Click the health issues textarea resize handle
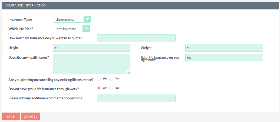The image size is (280, 122). pyautogui.click(x=128, y=72)
